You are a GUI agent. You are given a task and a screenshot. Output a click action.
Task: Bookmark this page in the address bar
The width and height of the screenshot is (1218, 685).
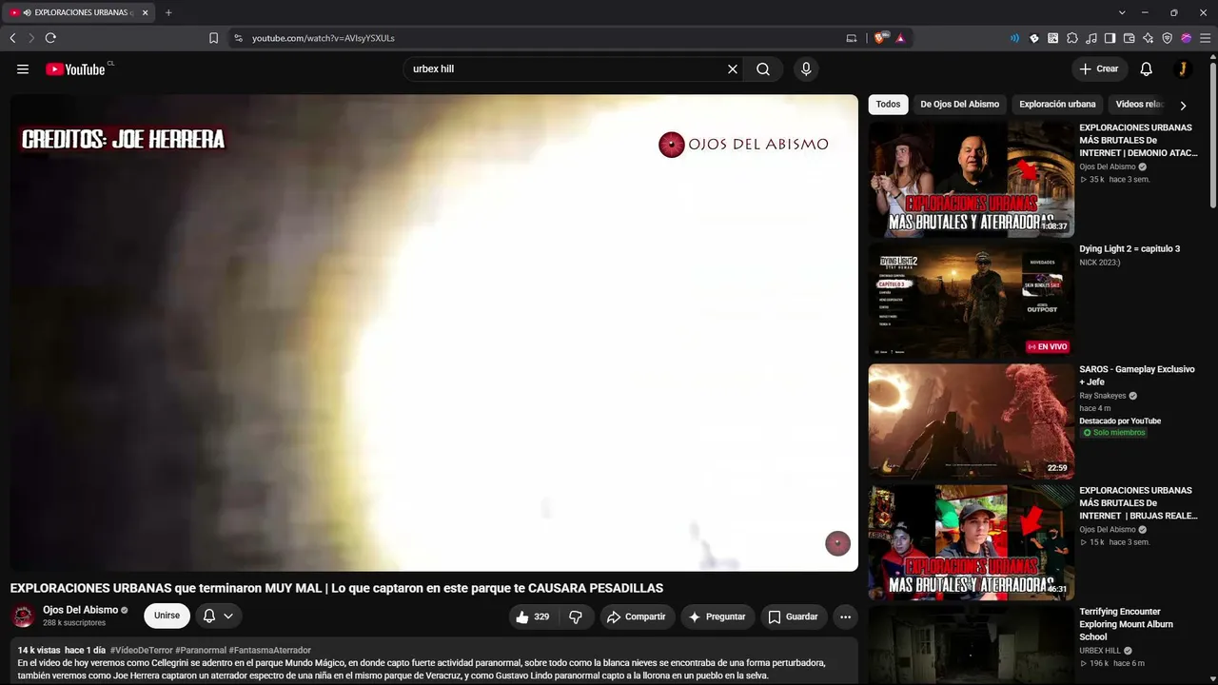click(x=213, y=38)
